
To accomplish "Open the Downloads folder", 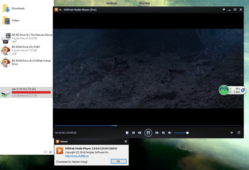I will (x=18, y=9).
